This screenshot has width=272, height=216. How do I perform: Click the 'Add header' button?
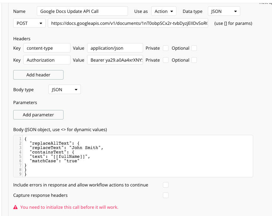pyautogui.click(x=38, y=75)
